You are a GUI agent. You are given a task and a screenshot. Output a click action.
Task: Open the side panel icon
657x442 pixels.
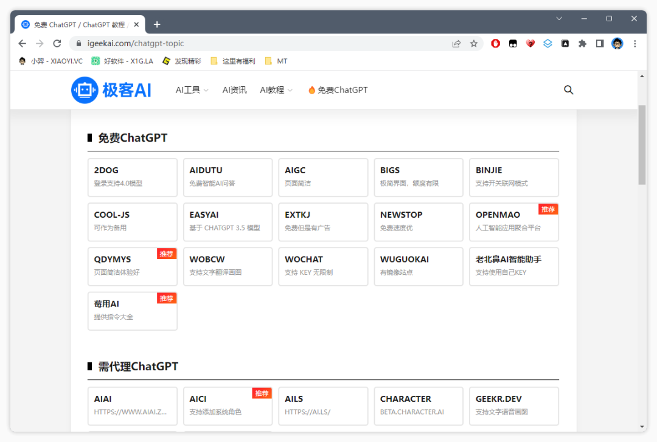pos(599,43)
